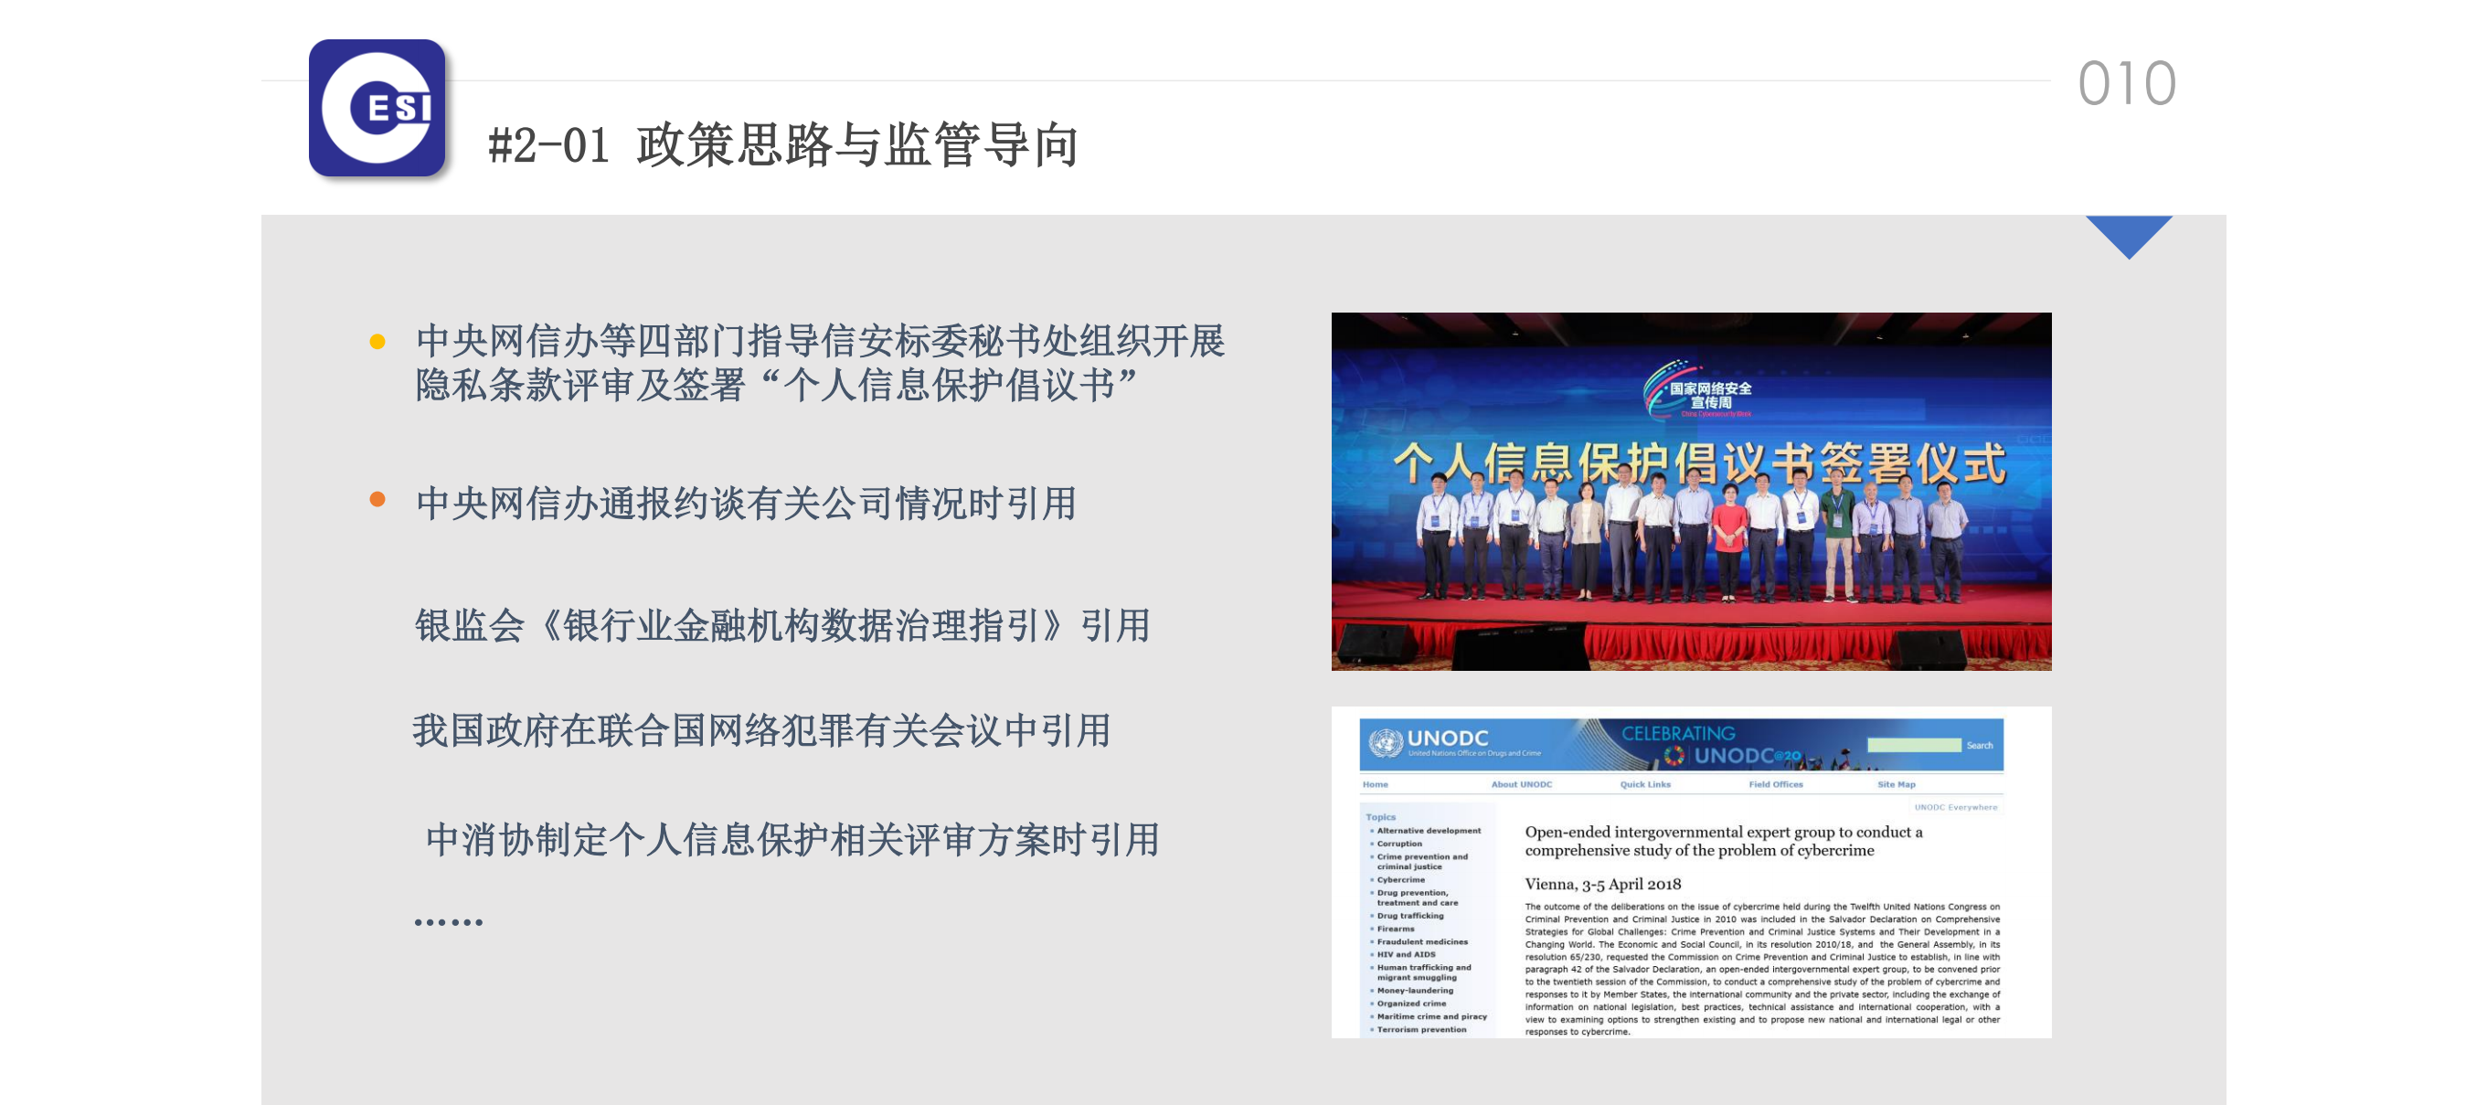
Task: Toggle the bullet next to Corruption topic
Action: tap(1373, 845)
